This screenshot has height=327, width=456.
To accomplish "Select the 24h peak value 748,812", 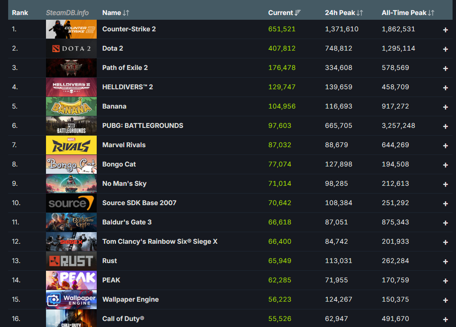I will [x=339, y=48].
